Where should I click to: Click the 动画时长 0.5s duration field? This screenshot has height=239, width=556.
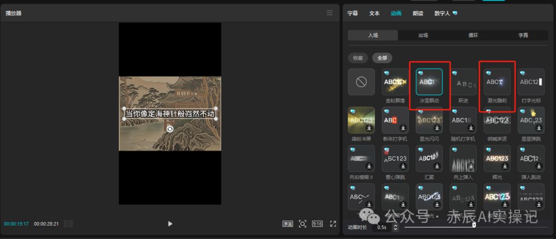pyautogui.click(x=383, y=227)
